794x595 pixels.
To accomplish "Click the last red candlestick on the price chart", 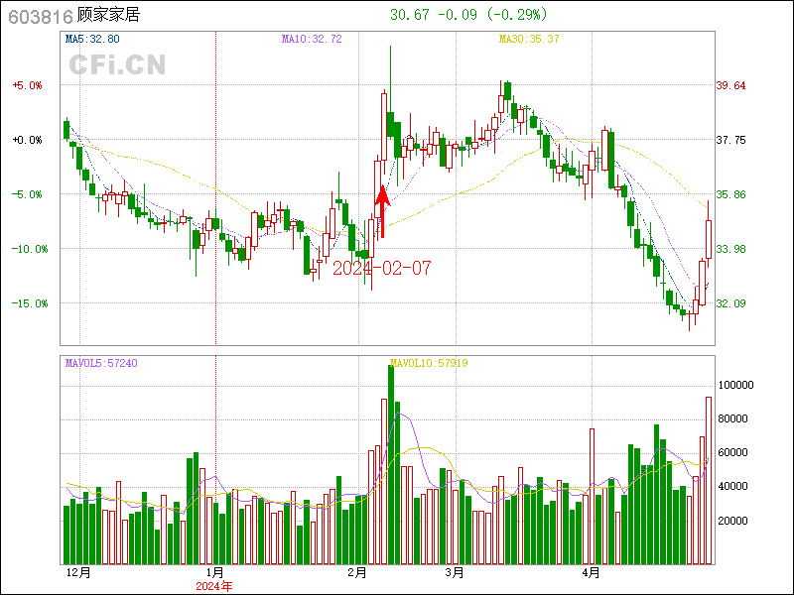I will click(709, 238).
